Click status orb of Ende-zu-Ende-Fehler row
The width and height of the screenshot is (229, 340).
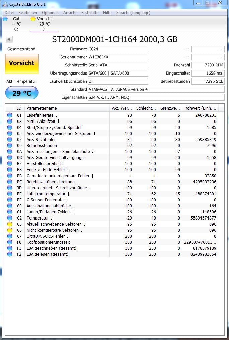tap(10, 169)
